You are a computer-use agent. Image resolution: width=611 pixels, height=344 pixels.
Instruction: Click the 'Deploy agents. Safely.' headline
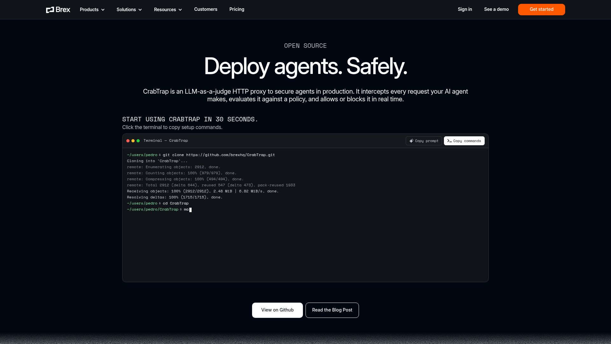(305, 67)
